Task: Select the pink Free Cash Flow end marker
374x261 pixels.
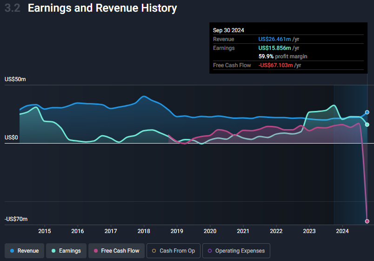Action: pos(367,221)
